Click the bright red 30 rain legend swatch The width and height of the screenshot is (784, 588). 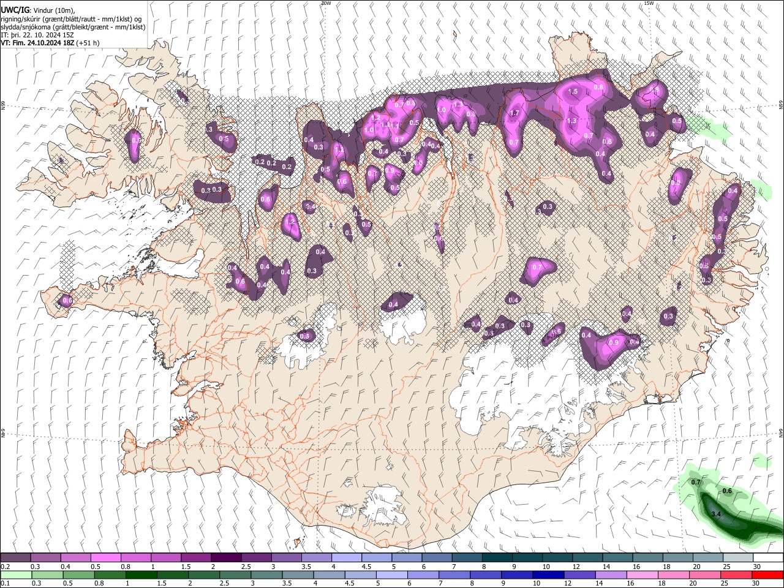[x=767, y=575]
